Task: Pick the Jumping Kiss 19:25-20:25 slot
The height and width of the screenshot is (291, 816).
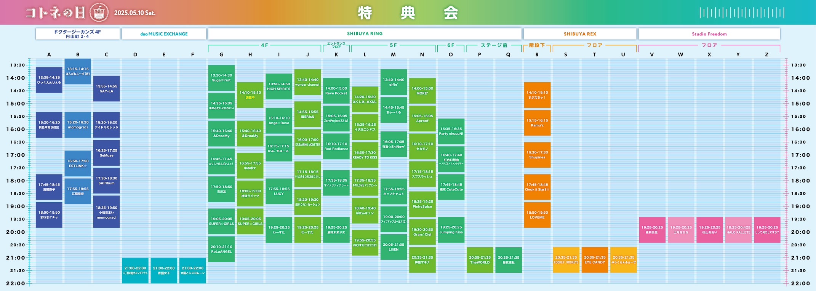Action: (x=451, y=230)
